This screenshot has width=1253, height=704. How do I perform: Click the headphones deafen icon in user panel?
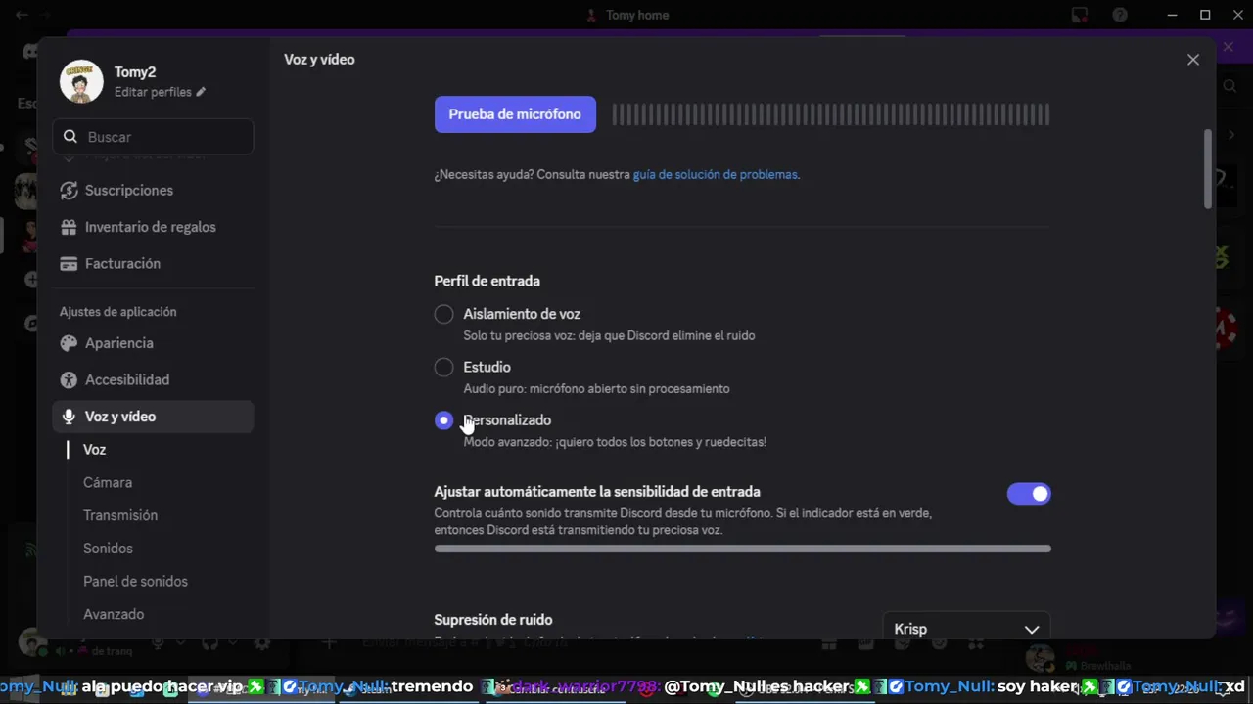click(x=209, y=643)
